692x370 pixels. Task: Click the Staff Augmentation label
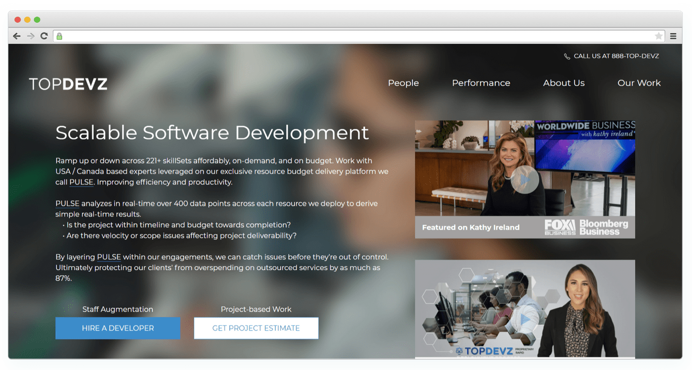coord(118,309)
